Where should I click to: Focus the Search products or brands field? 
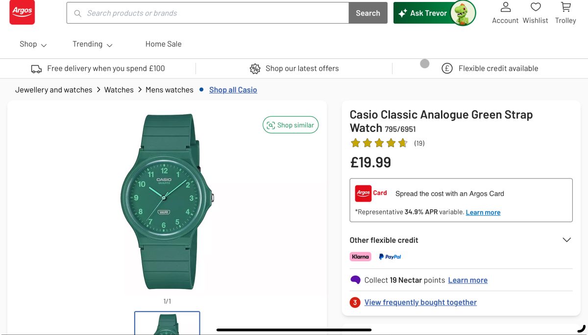(208, 13)
